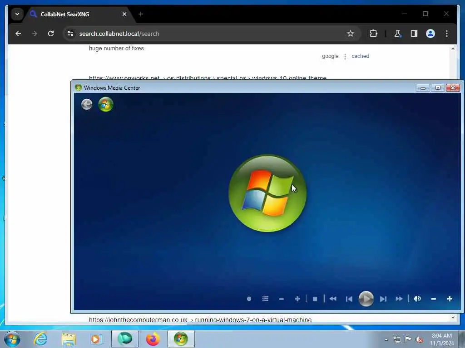Stop playback in Media Center
This screenshot has height=348, width=465.
point(315,299)
